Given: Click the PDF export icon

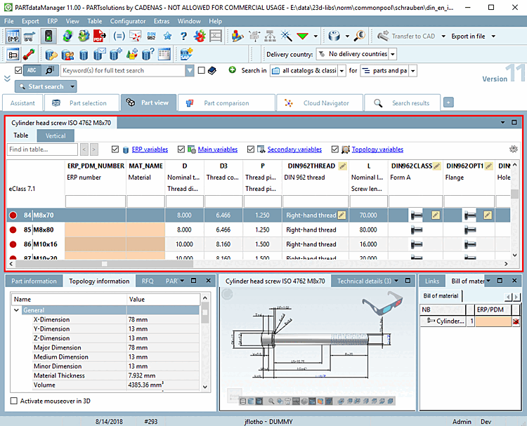Looking at the screenshot, I should point(100,36).
